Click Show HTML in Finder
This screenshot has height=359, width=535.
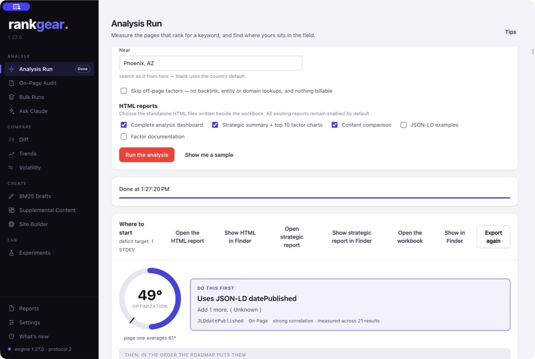pos(240,237)
